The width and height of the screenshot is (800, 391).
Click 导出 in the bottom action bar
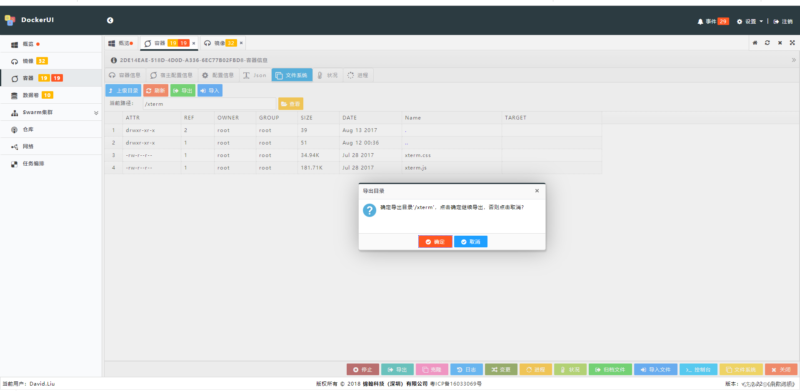click(397, 369)
